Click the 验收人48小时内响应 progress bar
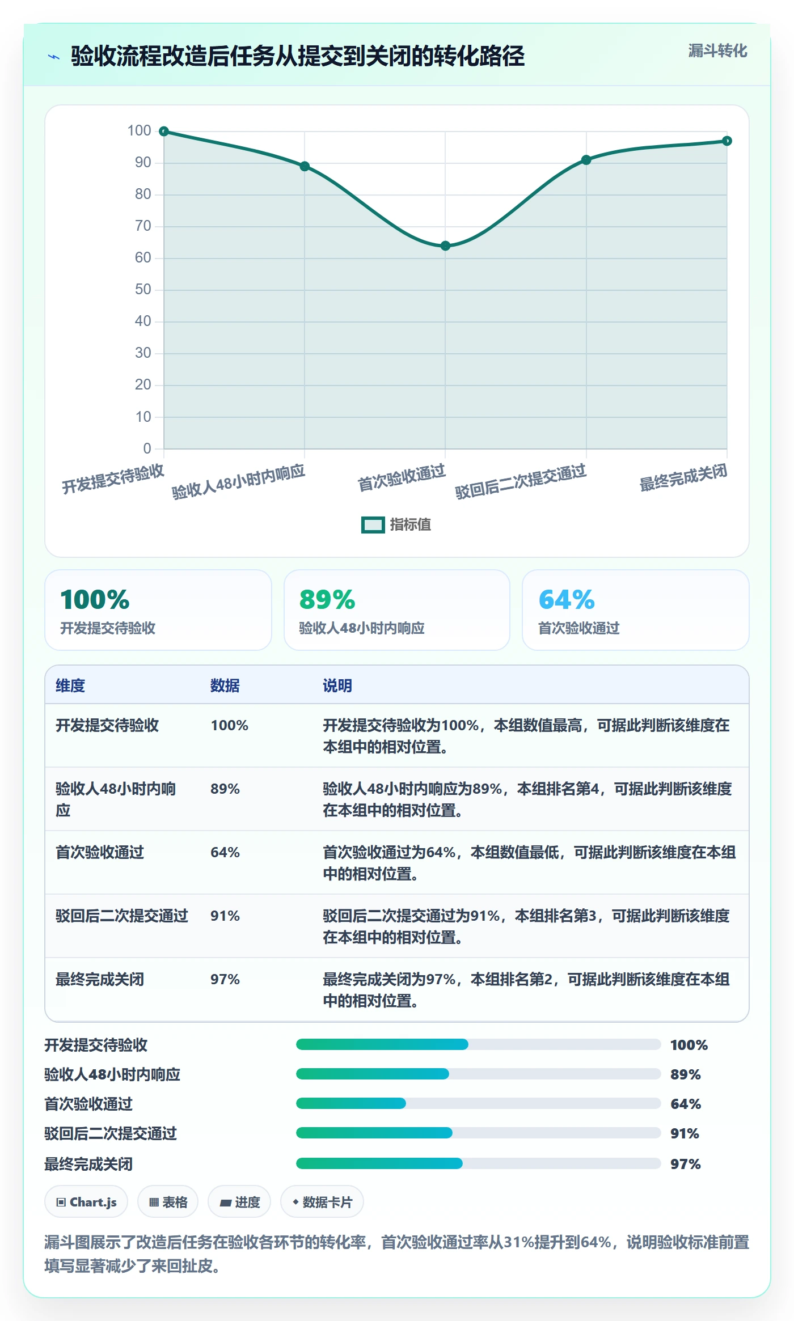Screen dimensions: 794x1321 (x=478, y=1074)
